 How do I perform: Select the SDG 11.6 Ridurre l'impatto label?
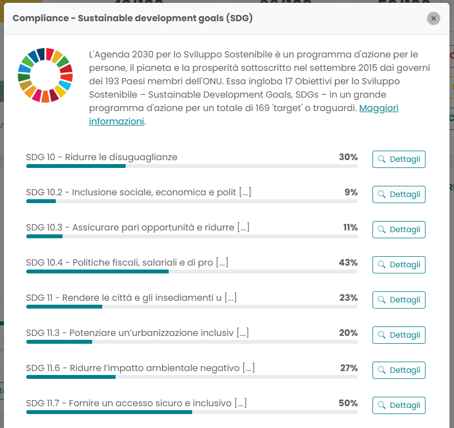(x=140, y=368)
